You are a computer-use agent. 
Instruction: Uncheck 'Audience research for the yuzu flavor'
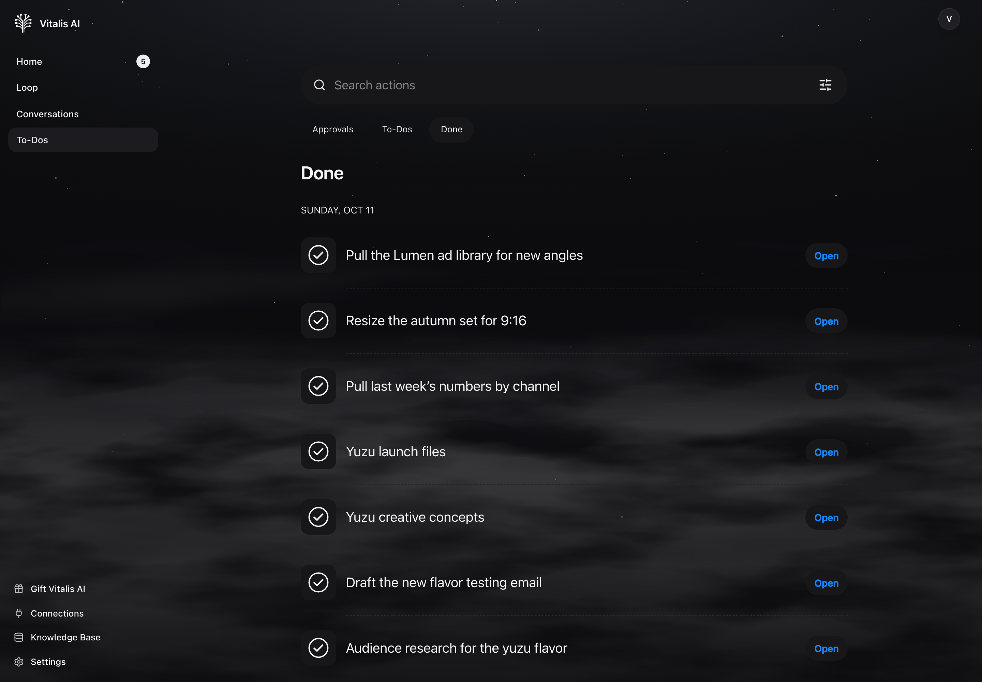[x=318, y=648]
